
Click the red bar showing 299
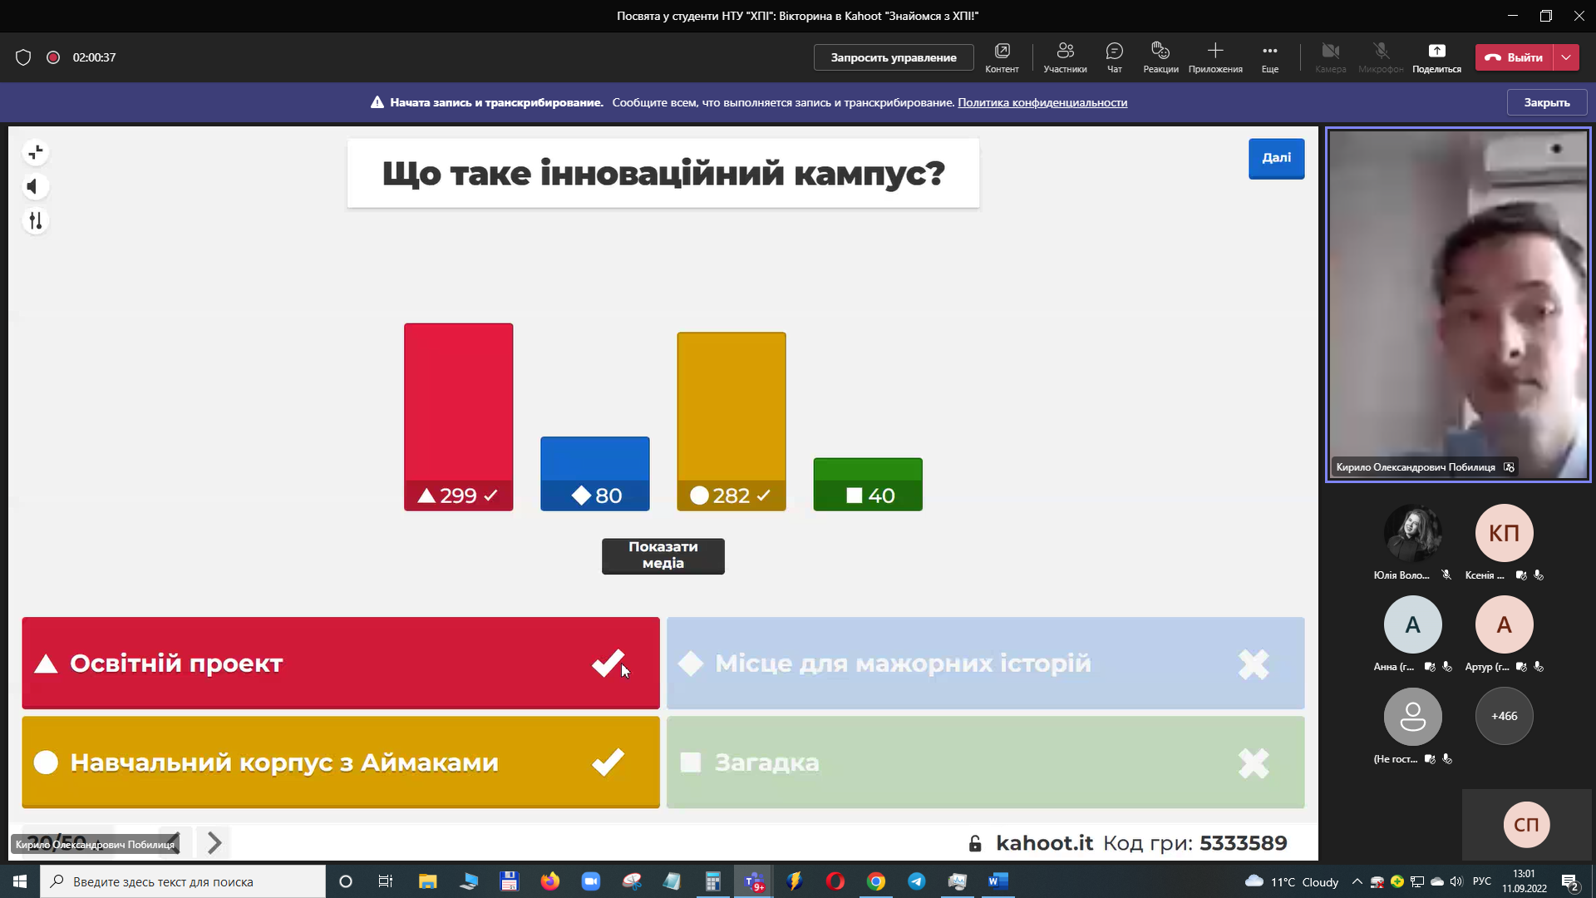(x=458, y=417)
